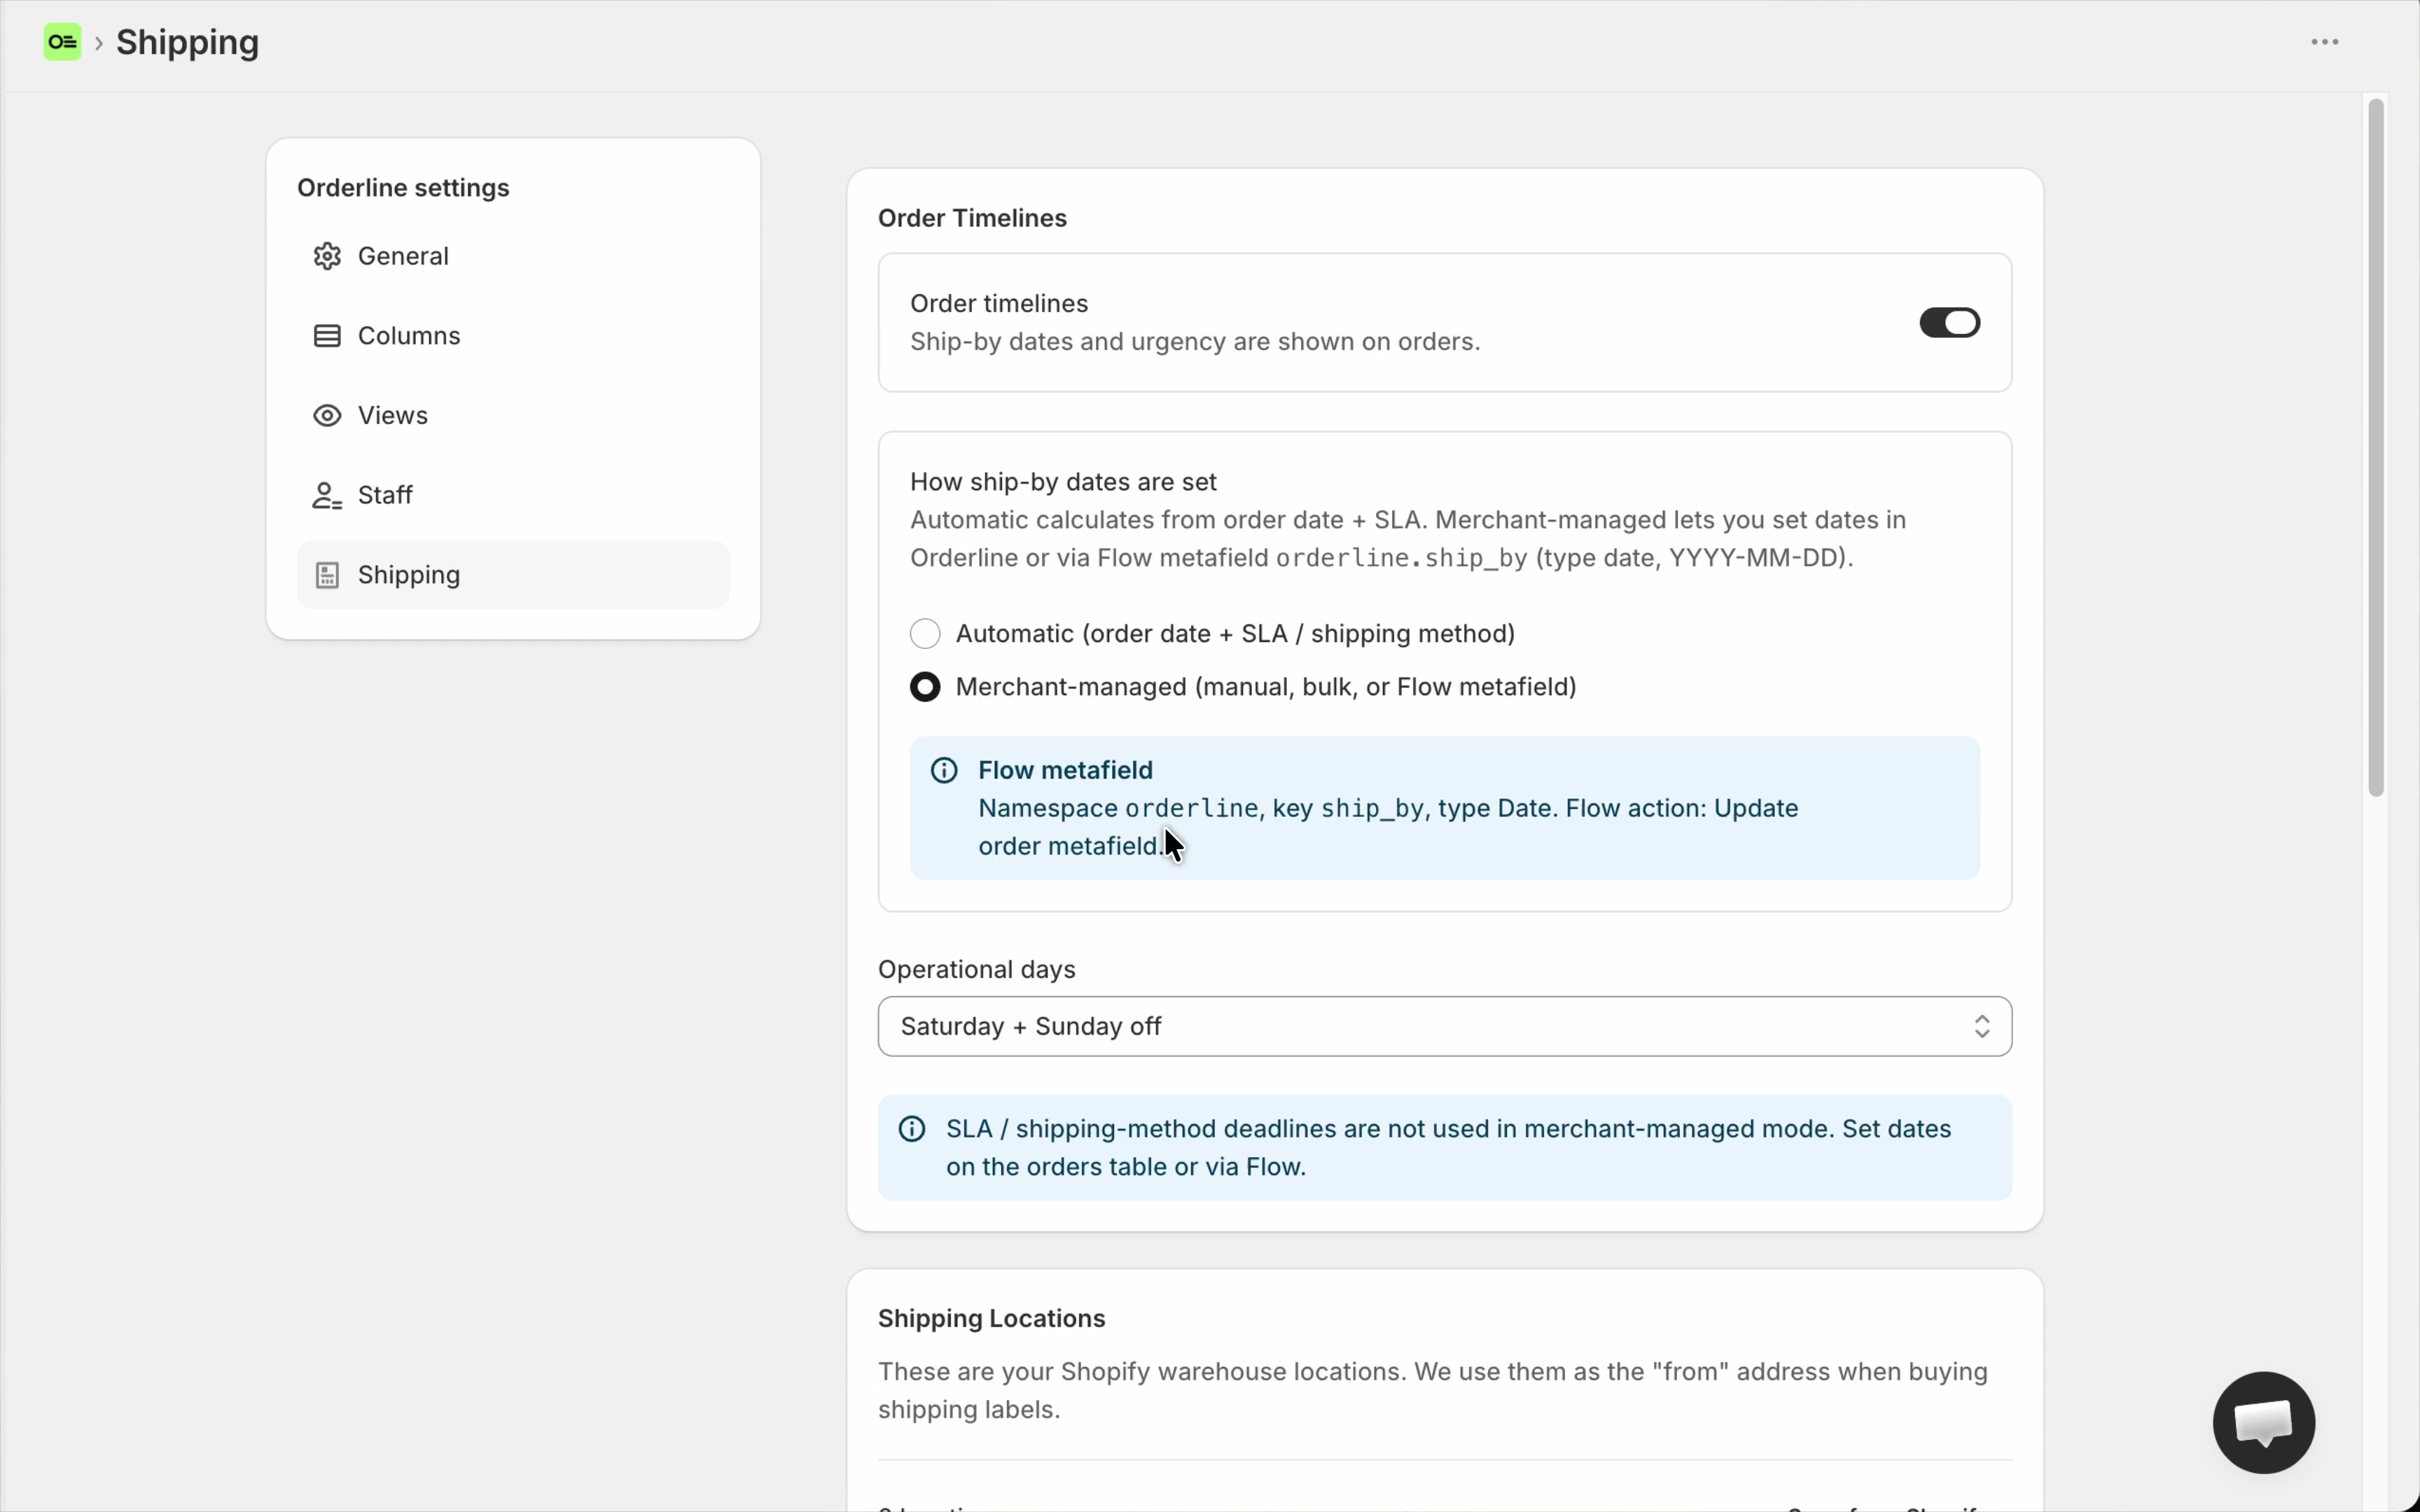Click the Columns table icon in sidebar

click(x=327, y=336)
